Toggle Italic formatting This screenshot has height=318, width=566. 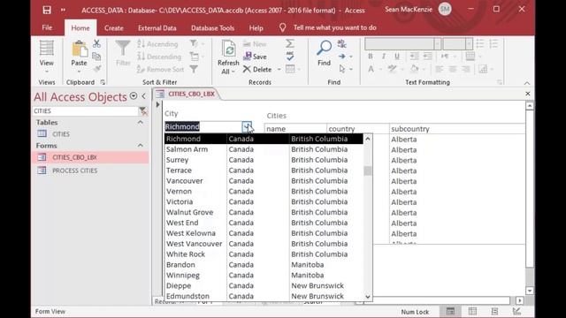pos(384,57)
